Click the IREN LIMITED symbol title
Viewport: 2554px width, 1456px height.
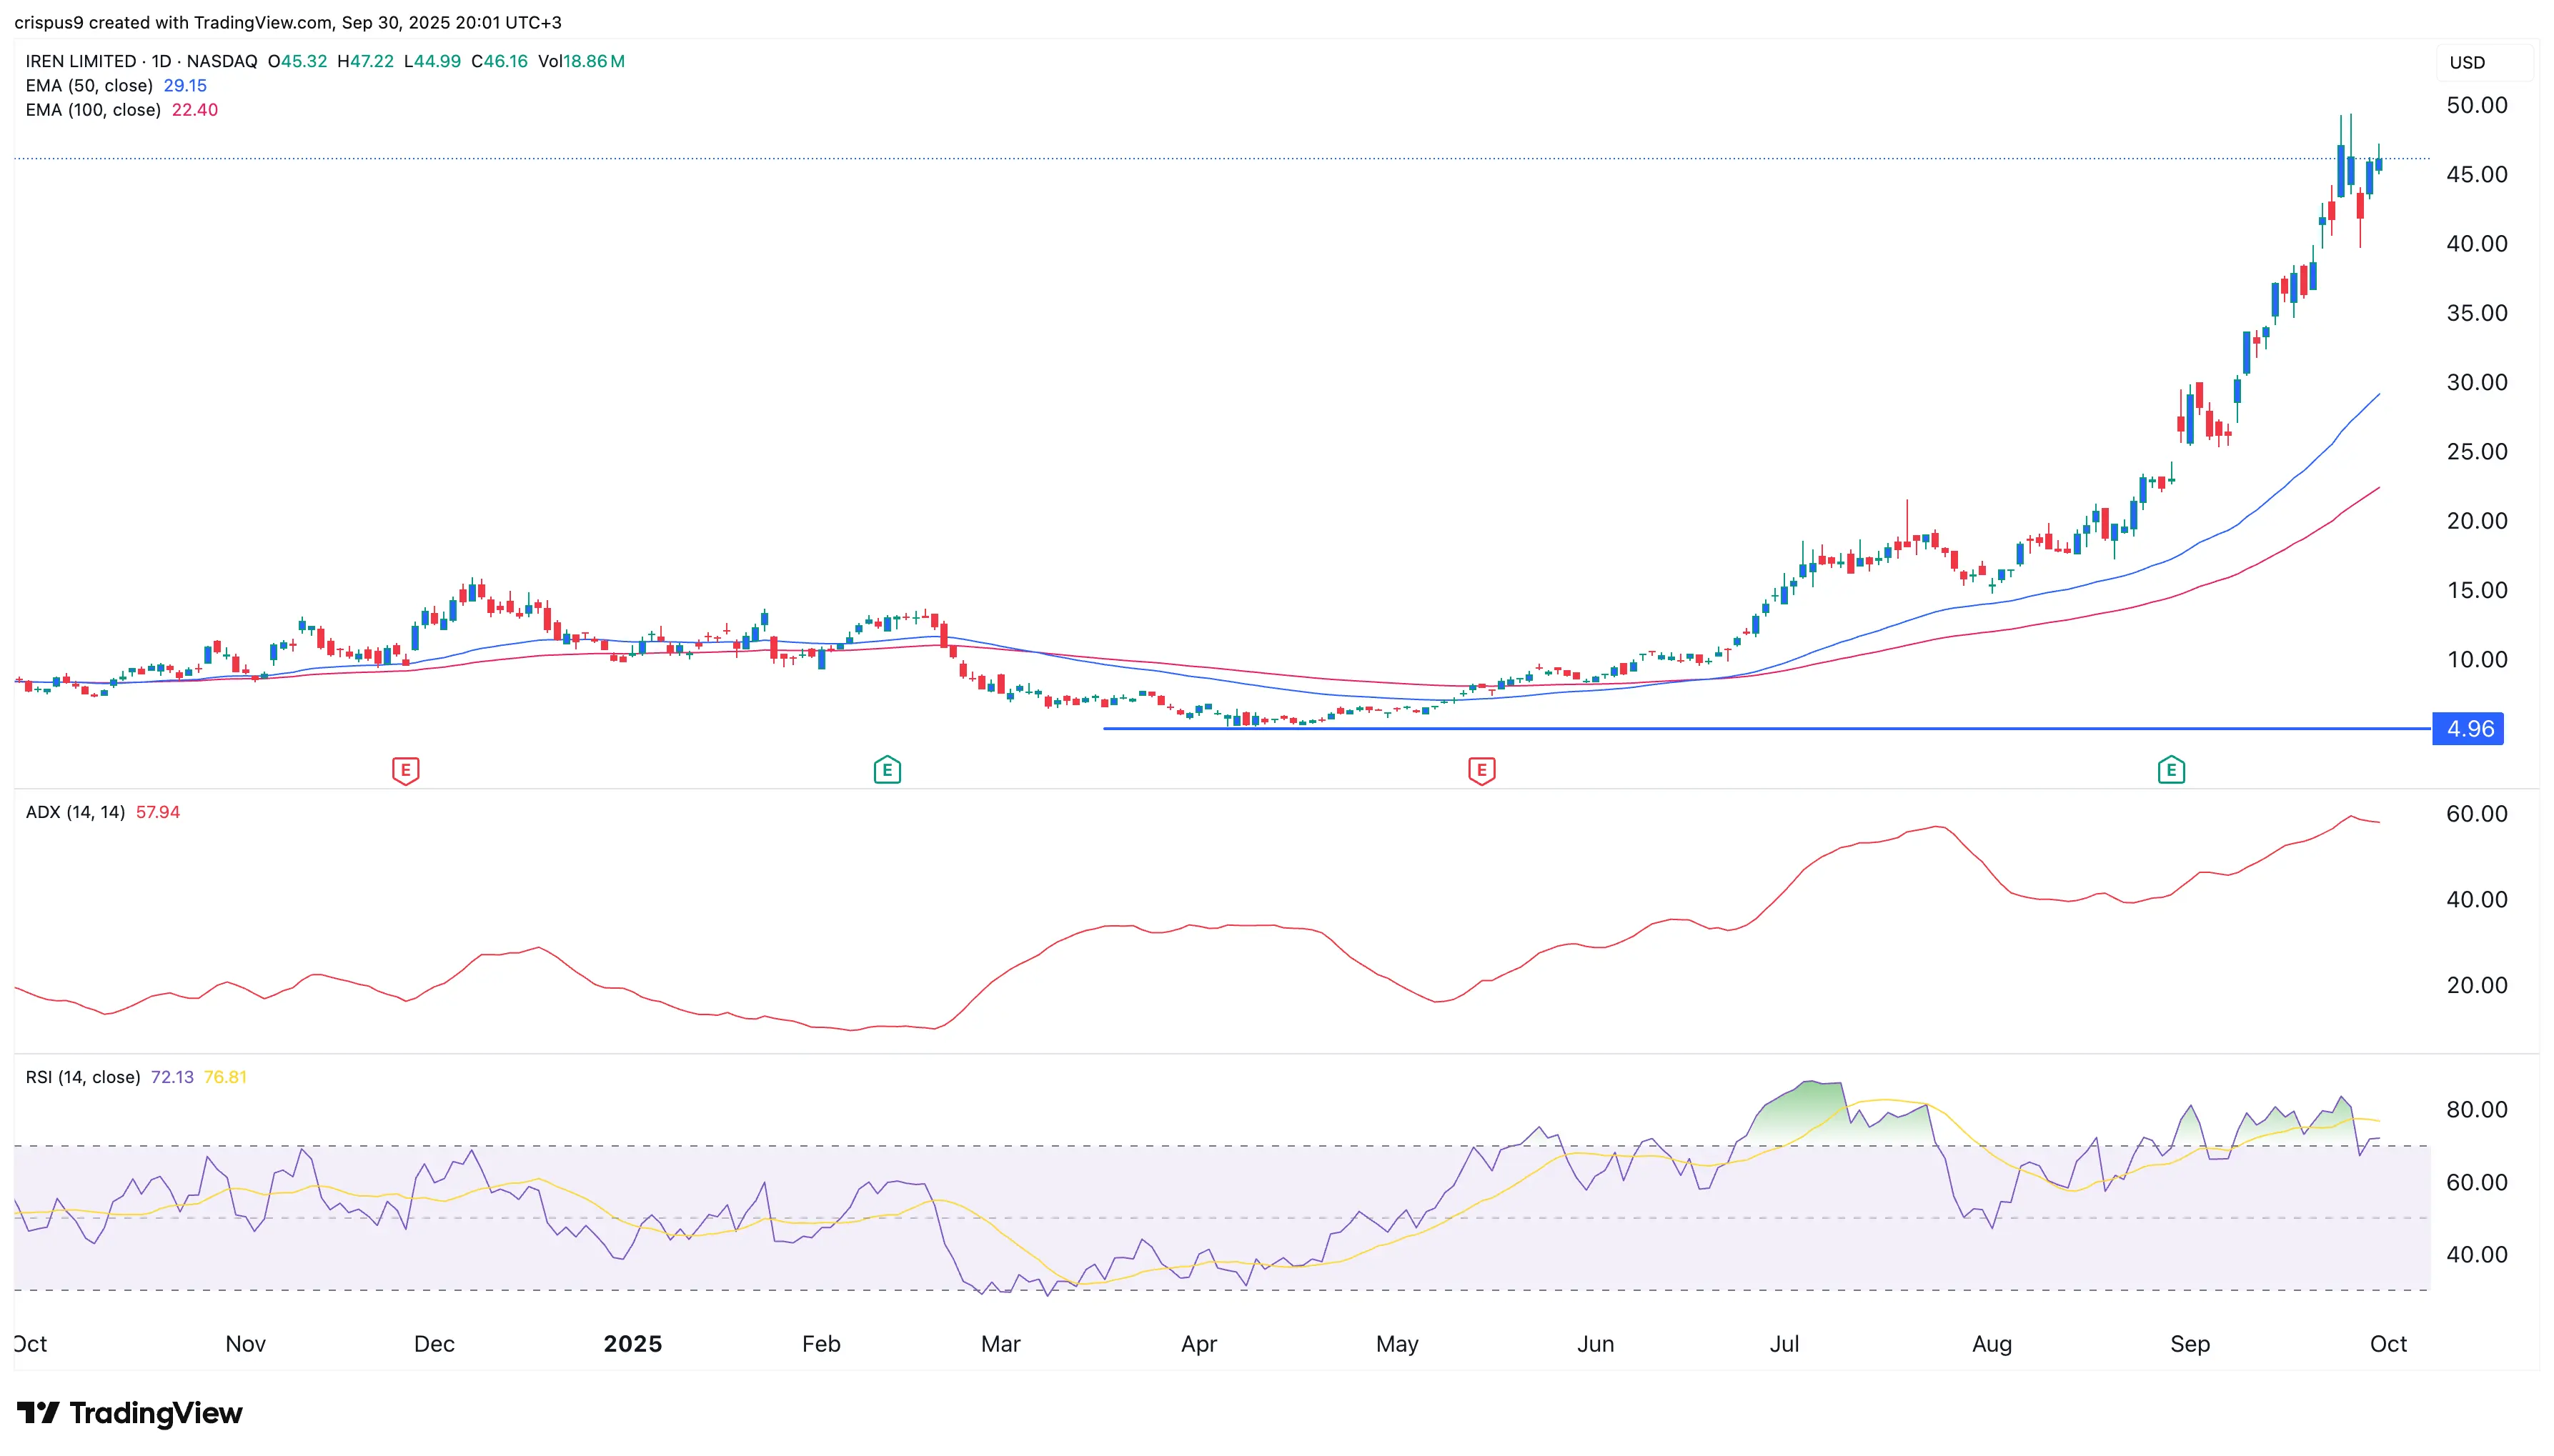pos(81,61)
